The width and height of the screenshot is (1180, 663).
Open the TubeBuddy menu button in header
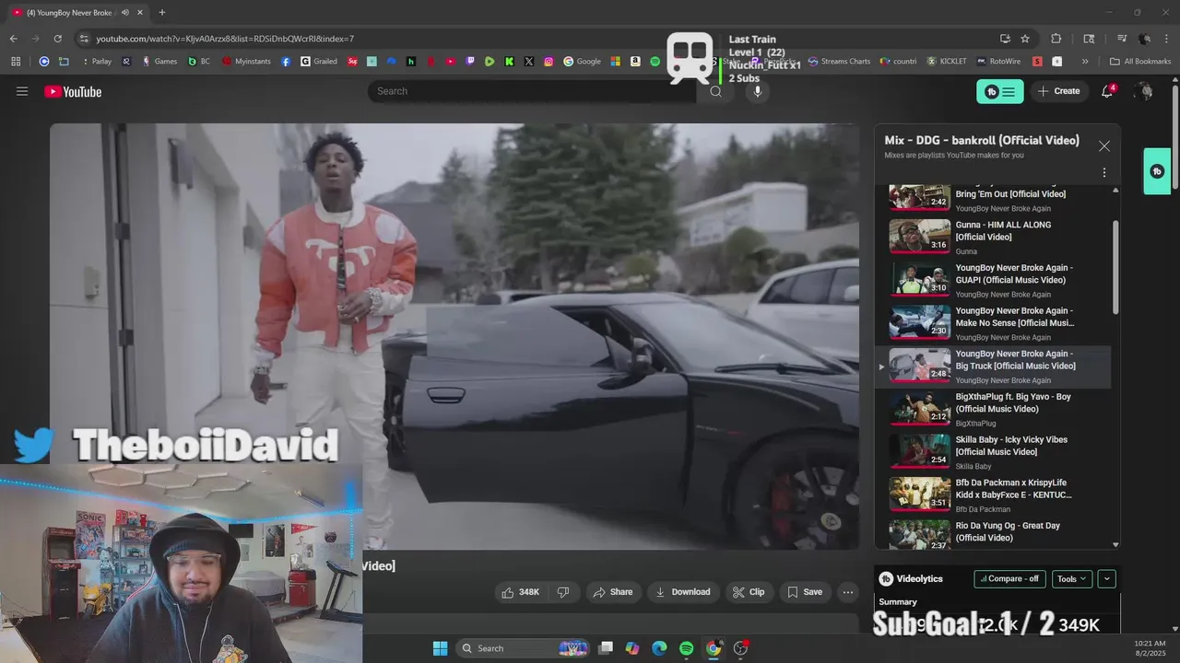(x=1000, y=91)
